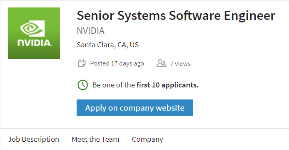
Task: Click the calendar posted-date icon
Action: [82, 63]
